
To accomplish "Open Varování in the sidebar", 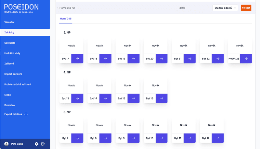I will pos(9,22).
